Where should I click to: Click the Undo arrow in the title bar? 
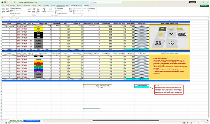(x=8, y=2)
